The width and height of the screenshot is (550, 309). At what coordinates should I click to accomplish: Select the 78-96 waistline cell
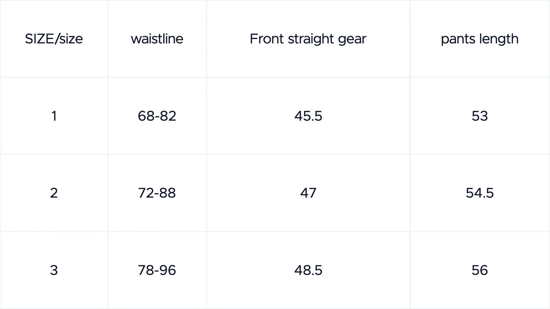point(157,270)
